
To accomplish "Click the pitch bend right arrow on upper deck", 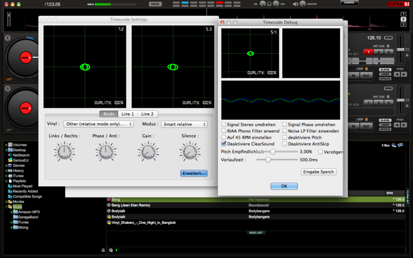I will tap(404, 74).
